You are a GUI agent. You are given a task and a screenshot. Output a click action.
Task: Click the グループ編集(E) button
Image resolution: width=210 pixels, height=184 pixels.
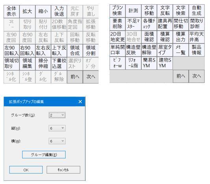click(x=44, y=155)
